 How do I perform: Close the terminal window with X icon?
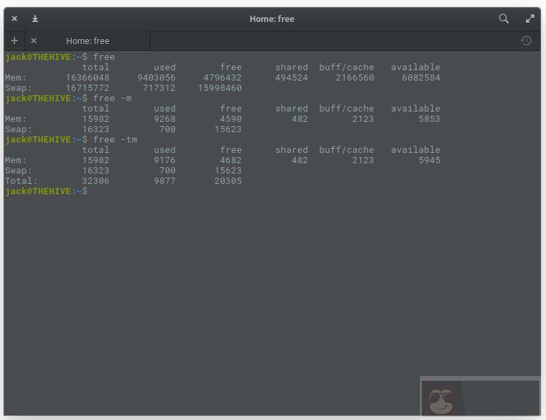[14, 19]
